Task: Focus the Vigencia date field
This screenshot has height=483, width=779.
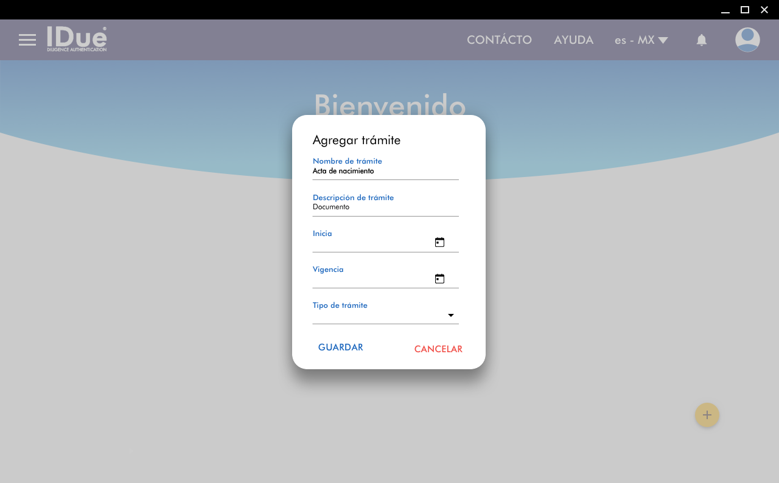Action: [x=371, y=279]
